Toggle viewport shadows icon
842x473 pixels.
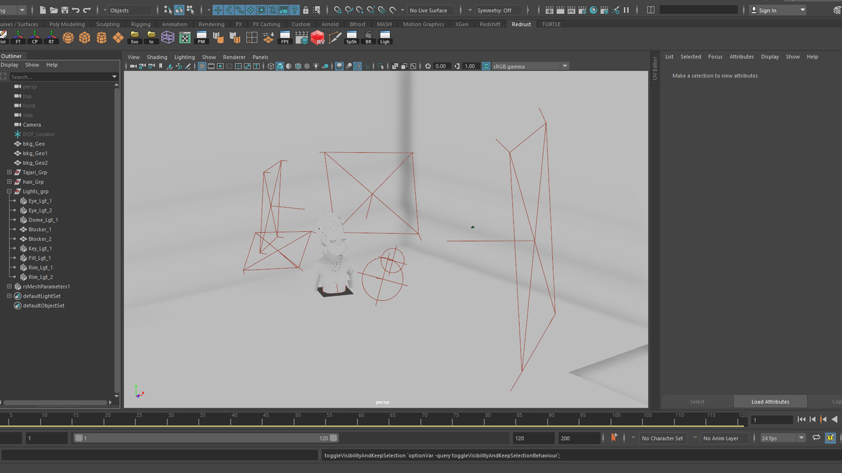[325, 66]
